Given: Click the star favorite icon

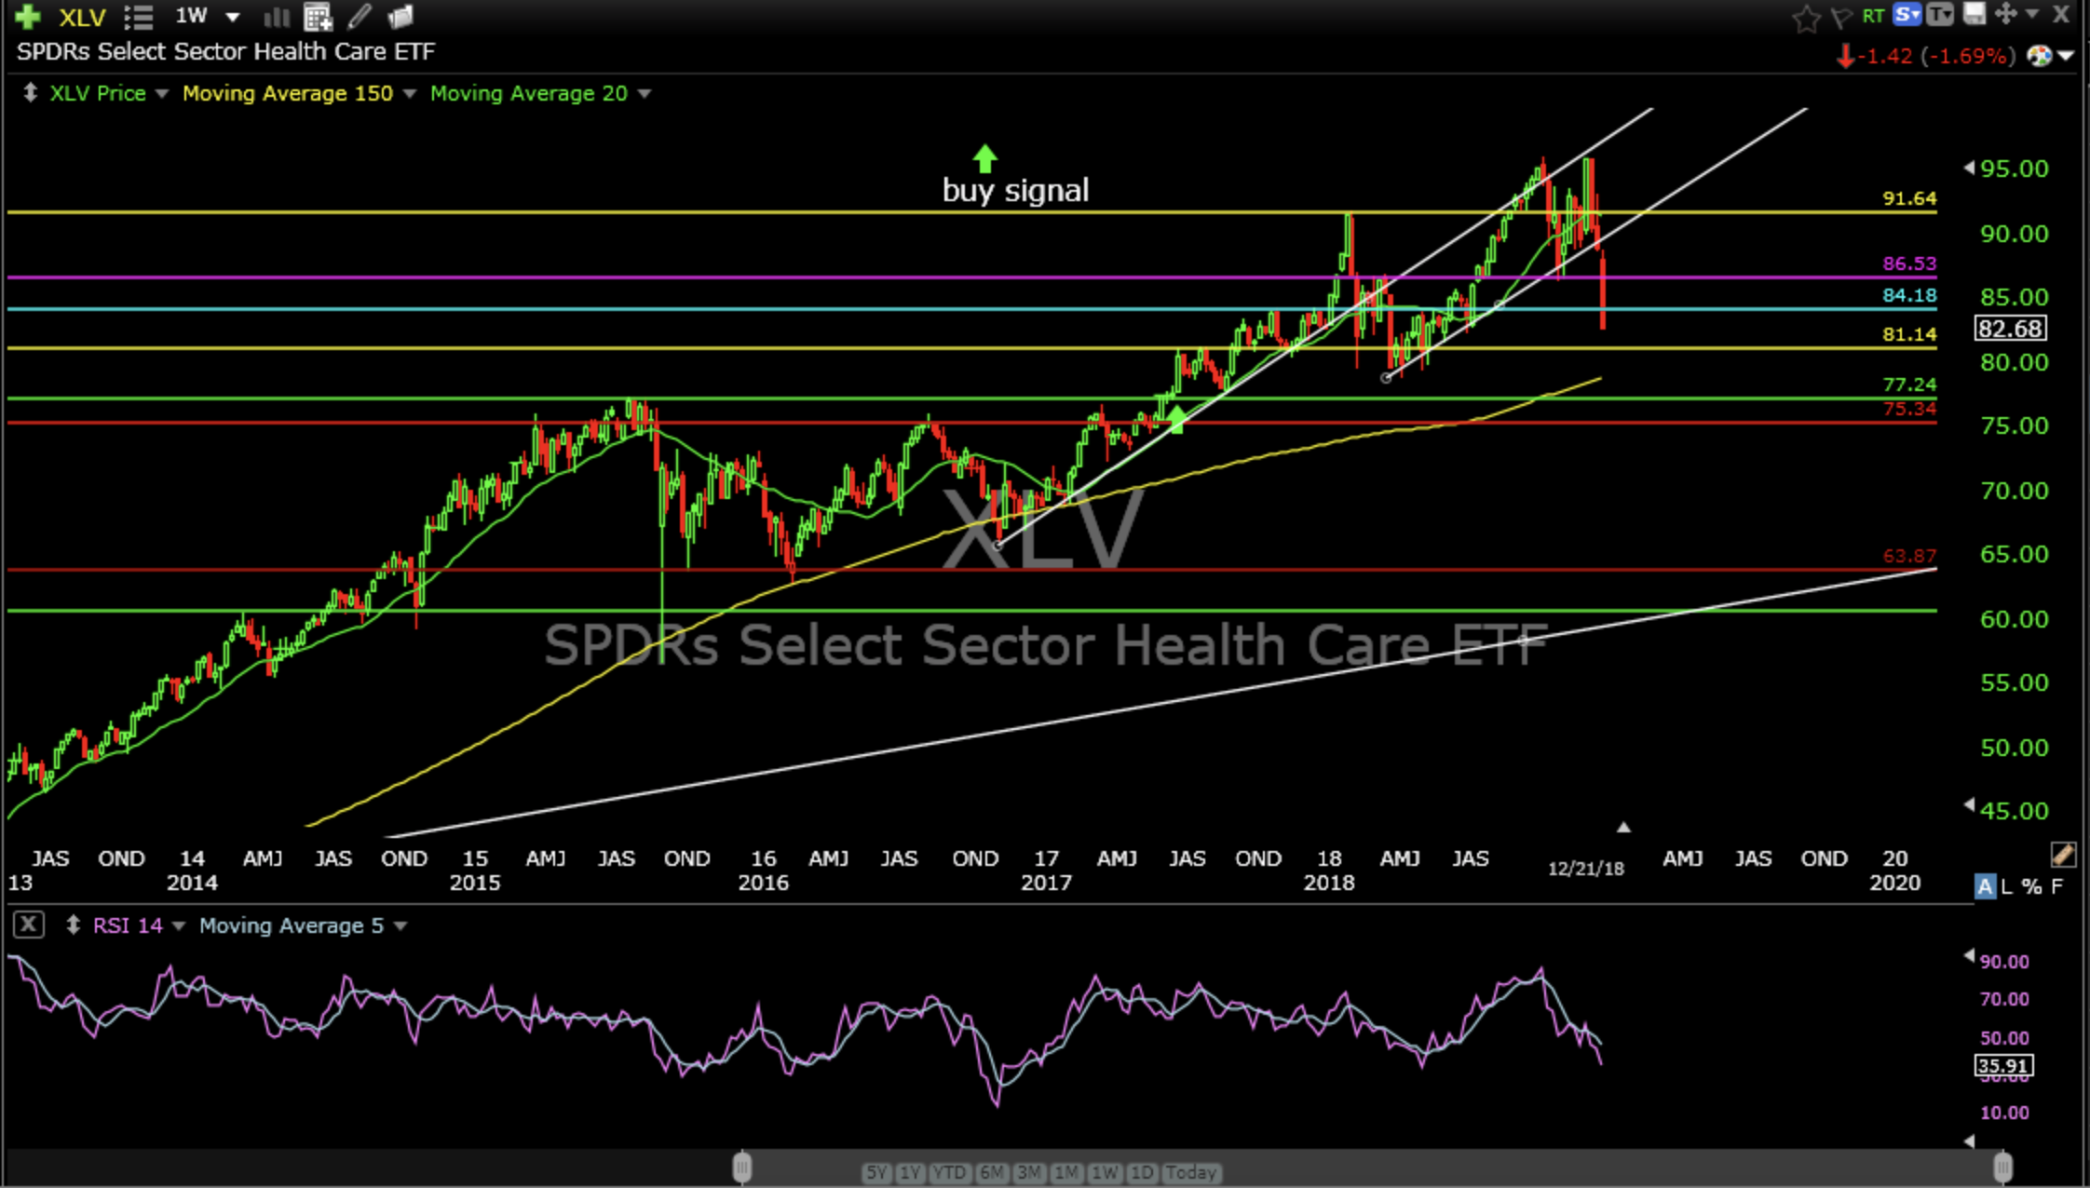Looking at the screenshot, I should tap(1806, 17).
